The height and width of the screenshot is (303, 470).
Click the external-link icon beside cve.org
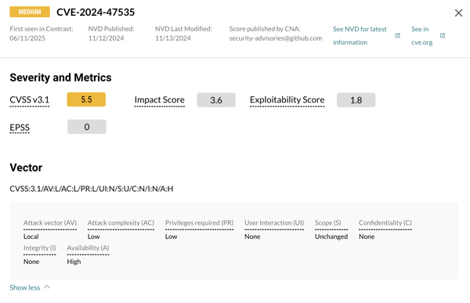(x=443, y=35)
